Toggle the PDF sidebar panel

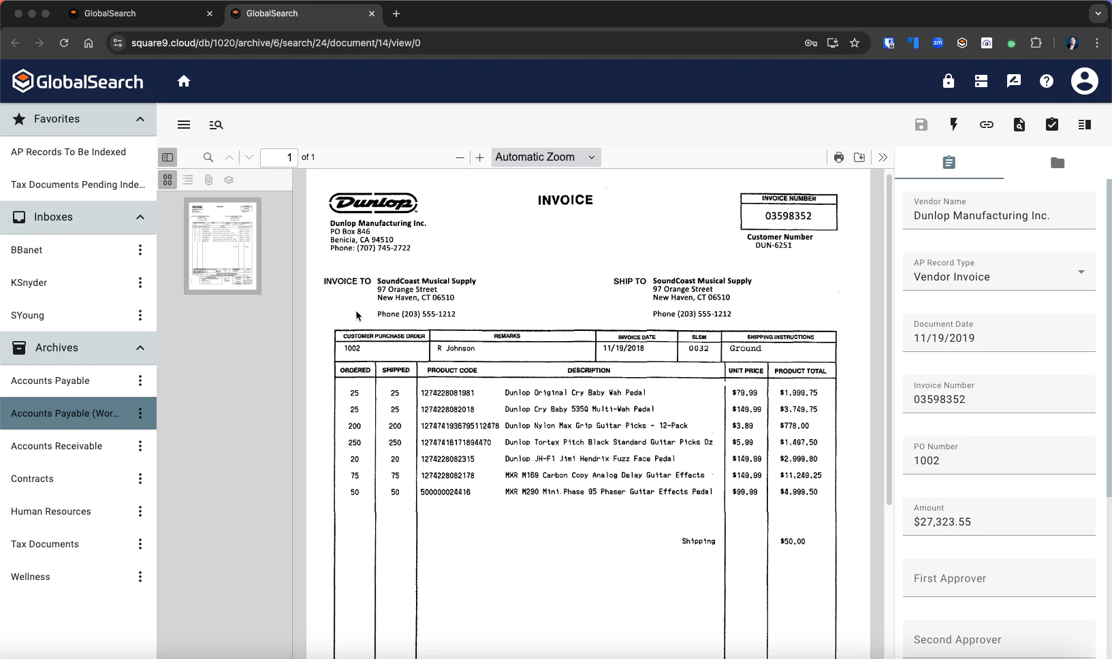[168, 157]
